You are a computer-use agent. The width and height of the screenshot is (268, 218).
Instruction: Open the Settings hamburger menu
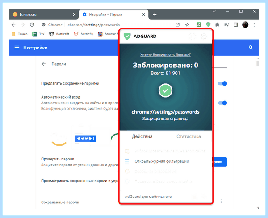(17, 48)
